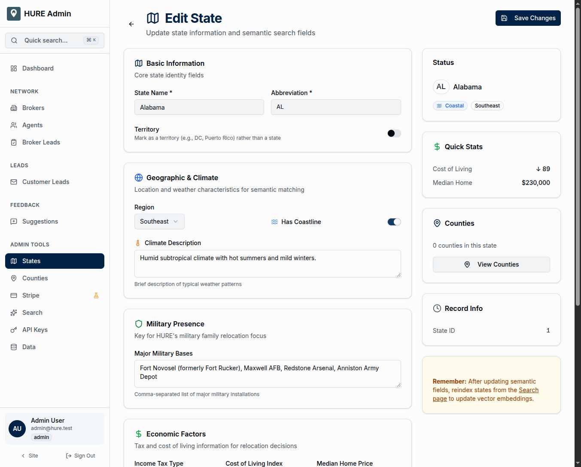Viewport: 581px width, 467px height.
Task: Click the View Counties button
Action: click(491, 264)
